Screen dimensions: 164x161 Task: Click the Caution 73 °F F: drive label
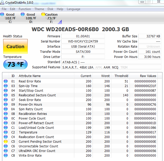pos(51,18)
